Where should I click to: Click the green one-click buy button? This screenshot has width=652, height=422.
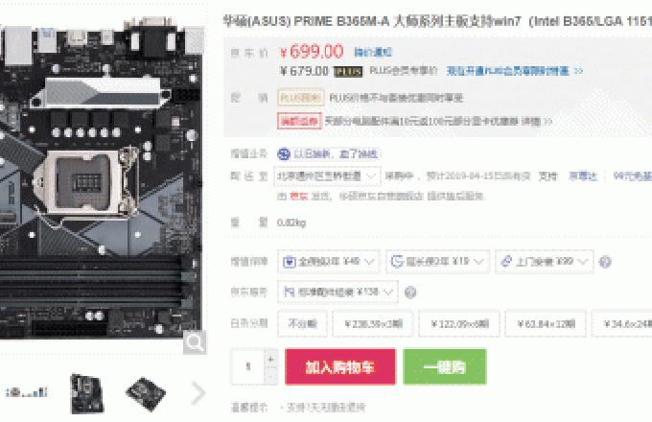coord(445,366)
